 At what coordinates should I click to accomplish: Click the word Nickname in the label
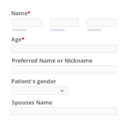(x=79, y=61)
